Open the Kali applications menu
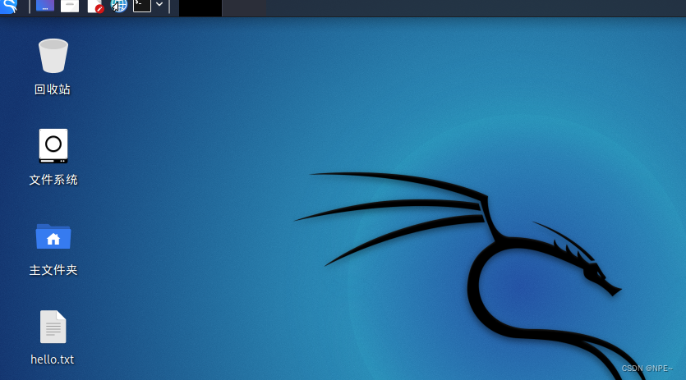The height and width of the screenshot is (380, 686). pos(9,6)
